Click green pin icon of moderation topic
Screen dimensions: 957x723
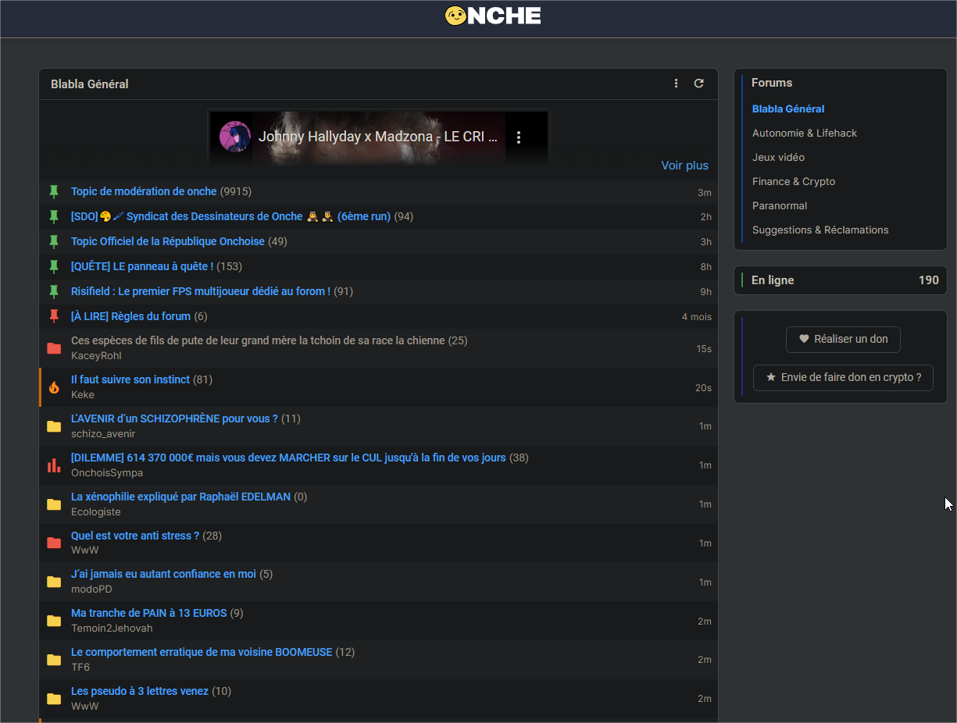pyautogui.click(x=54, y=192)
